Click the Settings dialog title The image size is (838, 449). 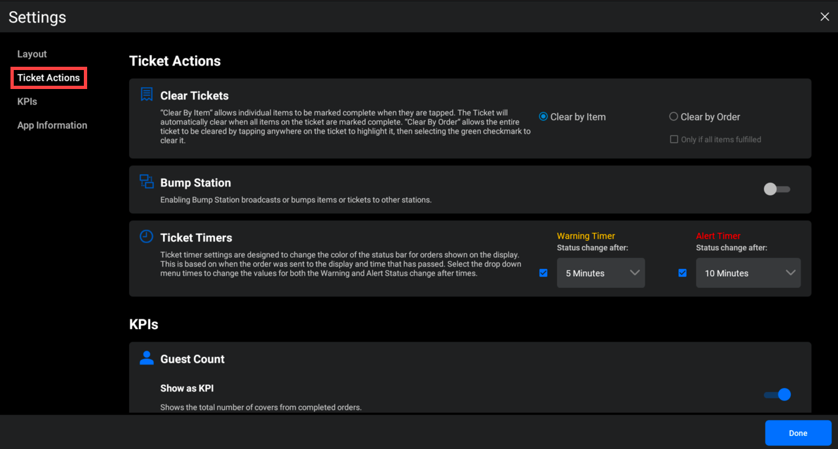coord(37,17)
